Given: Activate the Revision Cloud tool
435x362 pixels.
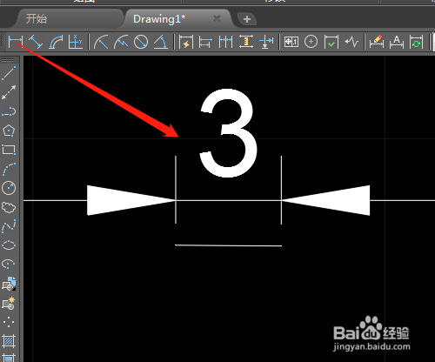Looking at the screenshot, I should (x=9, y=207).
